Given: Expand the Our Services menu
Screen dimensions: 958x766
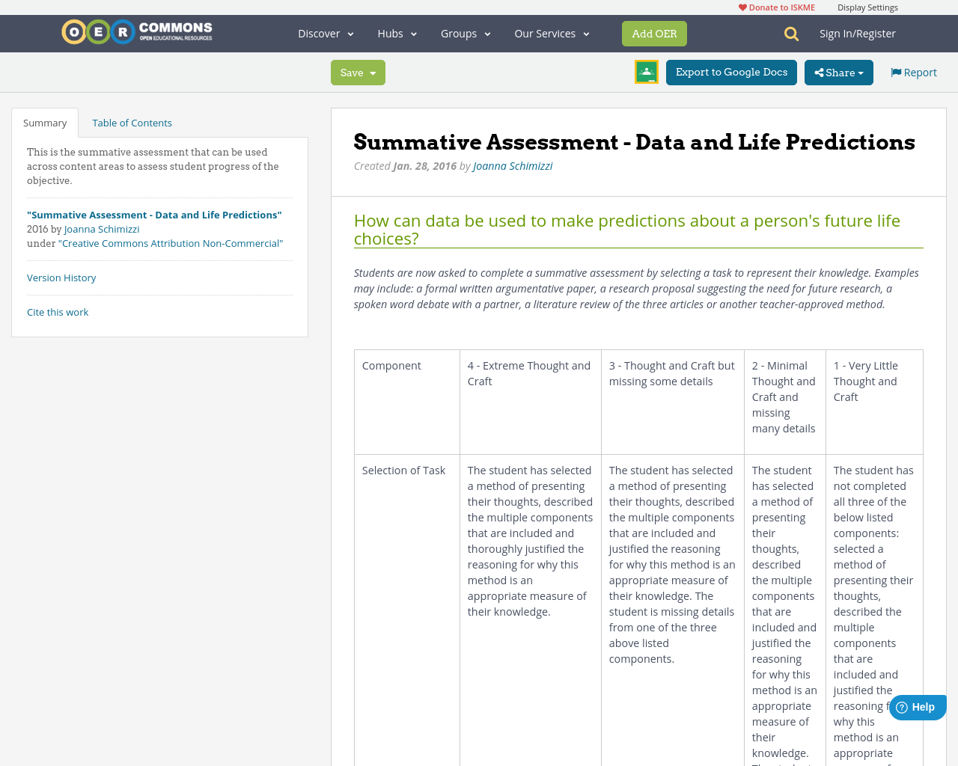Looking at the screenshot, I should [x=547, y=32].
